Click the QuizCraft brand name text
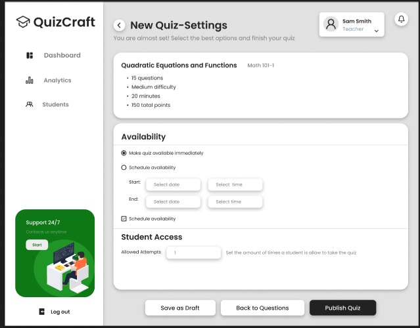The image size is (420, 328). point(64,22)
